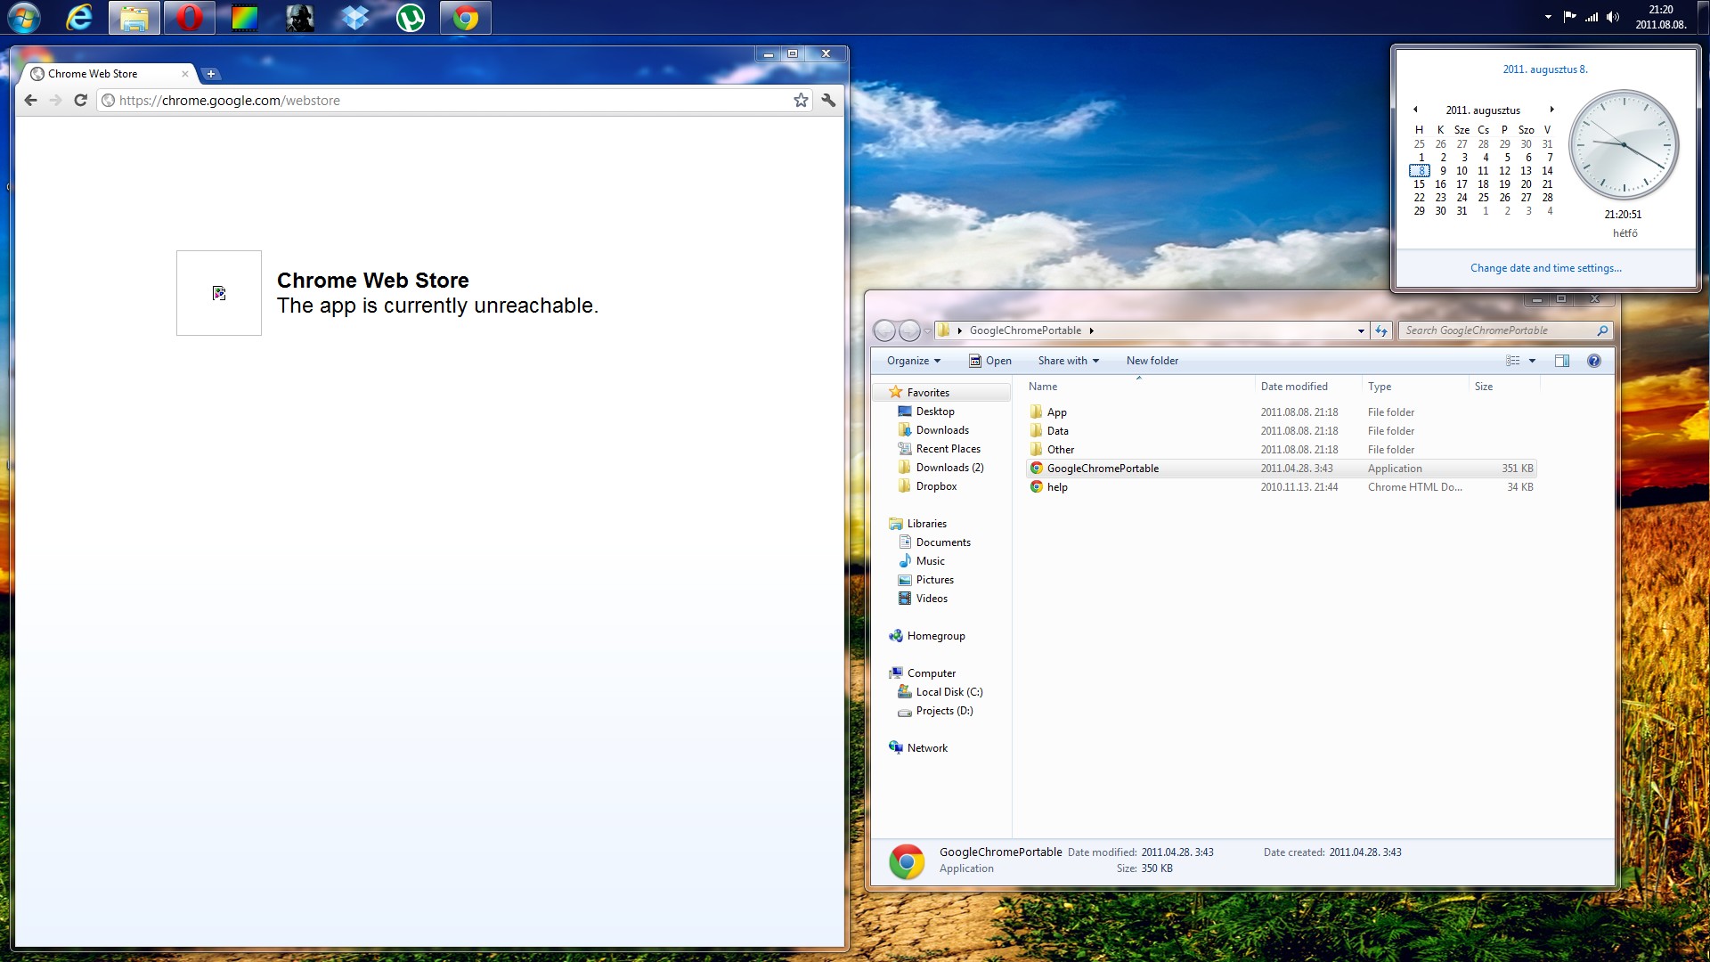
Task: Go to next month in calendar
Action: coord(1551,110)
